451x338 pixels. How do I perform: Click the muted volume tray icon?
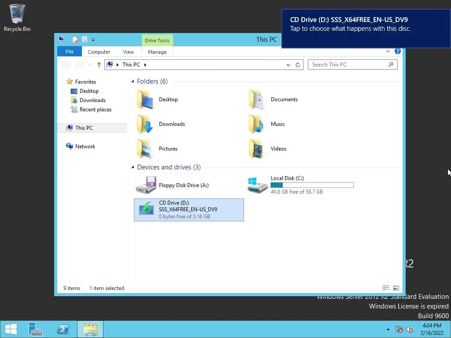pos(409,329)
